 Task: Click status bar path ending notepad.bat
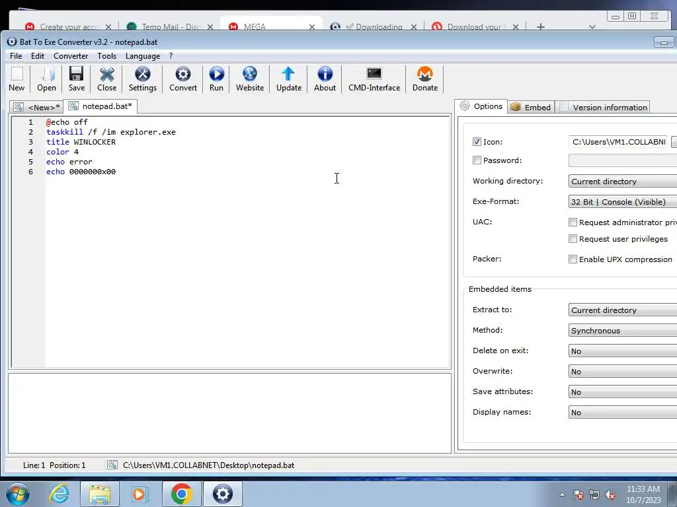[x=208, y=465]
